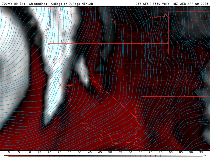Click the colorbar label "65"
This screenshot has height=157, width=210.
pyautogui.click(x=140, y=152)
